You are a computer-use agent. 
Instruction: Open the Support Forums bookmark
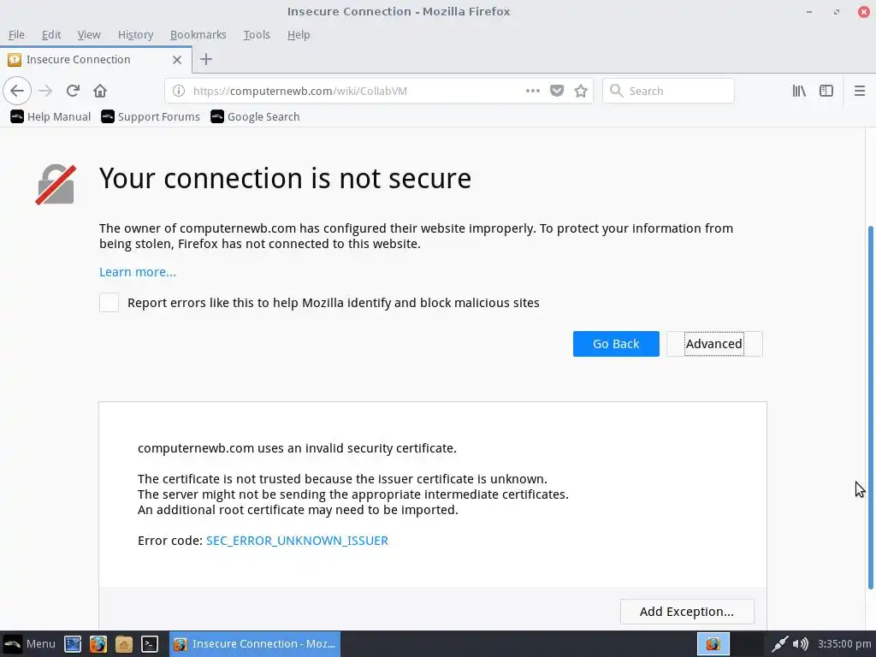pyautogui.click(x=151, y=116)
